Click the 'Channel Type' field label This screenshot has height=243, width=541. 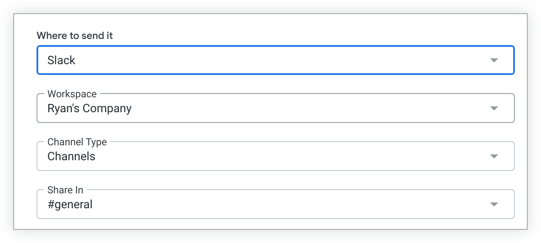(77, 142)
